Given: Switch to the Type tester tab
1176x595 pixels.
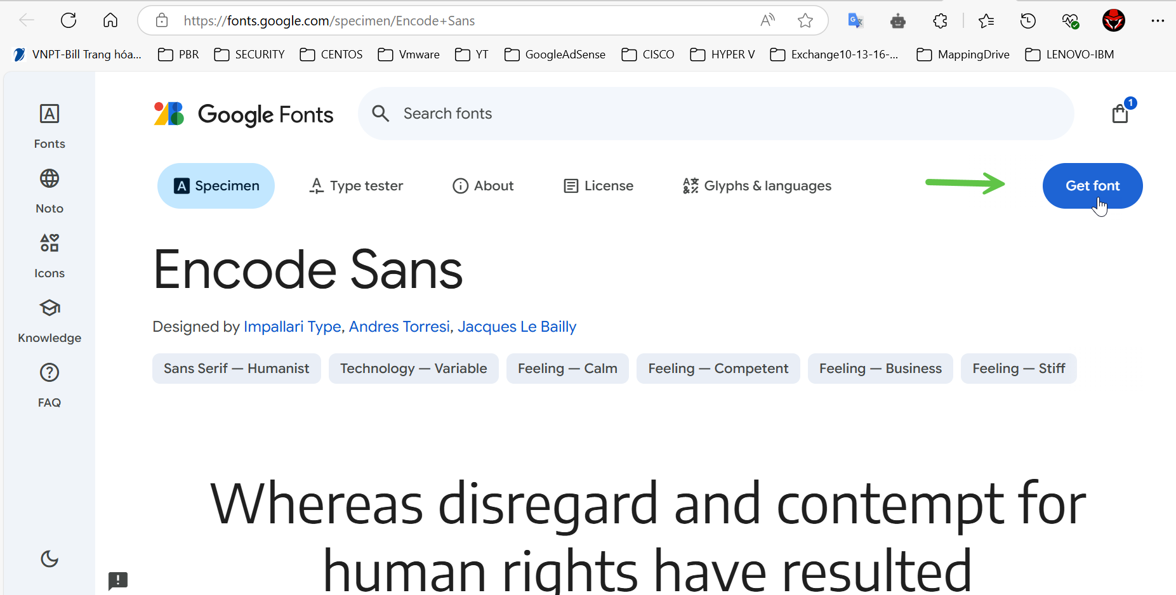Looking at the screenshot, I should pos(356,186).
